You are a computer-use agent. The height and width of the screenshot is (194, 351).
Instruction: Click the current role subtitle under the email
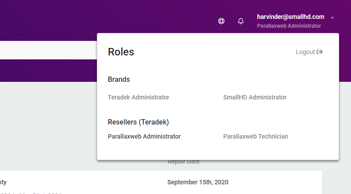point(289,26)
